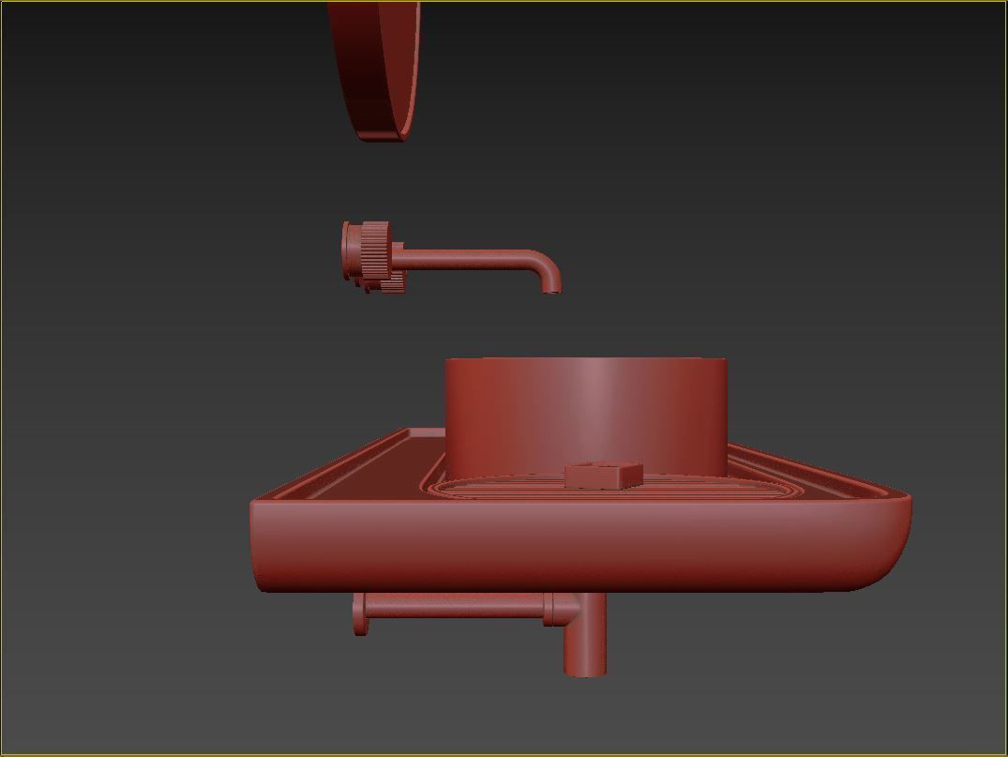Select the ribbed faucet knob
Screen dimensions: 1008x757
click(x=374, y=251)
